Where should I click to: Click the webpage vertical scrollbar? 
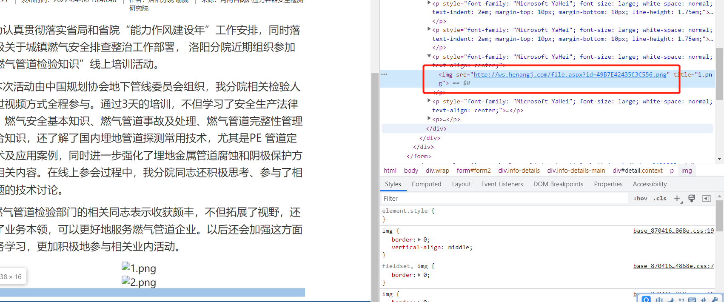point(374,187)
